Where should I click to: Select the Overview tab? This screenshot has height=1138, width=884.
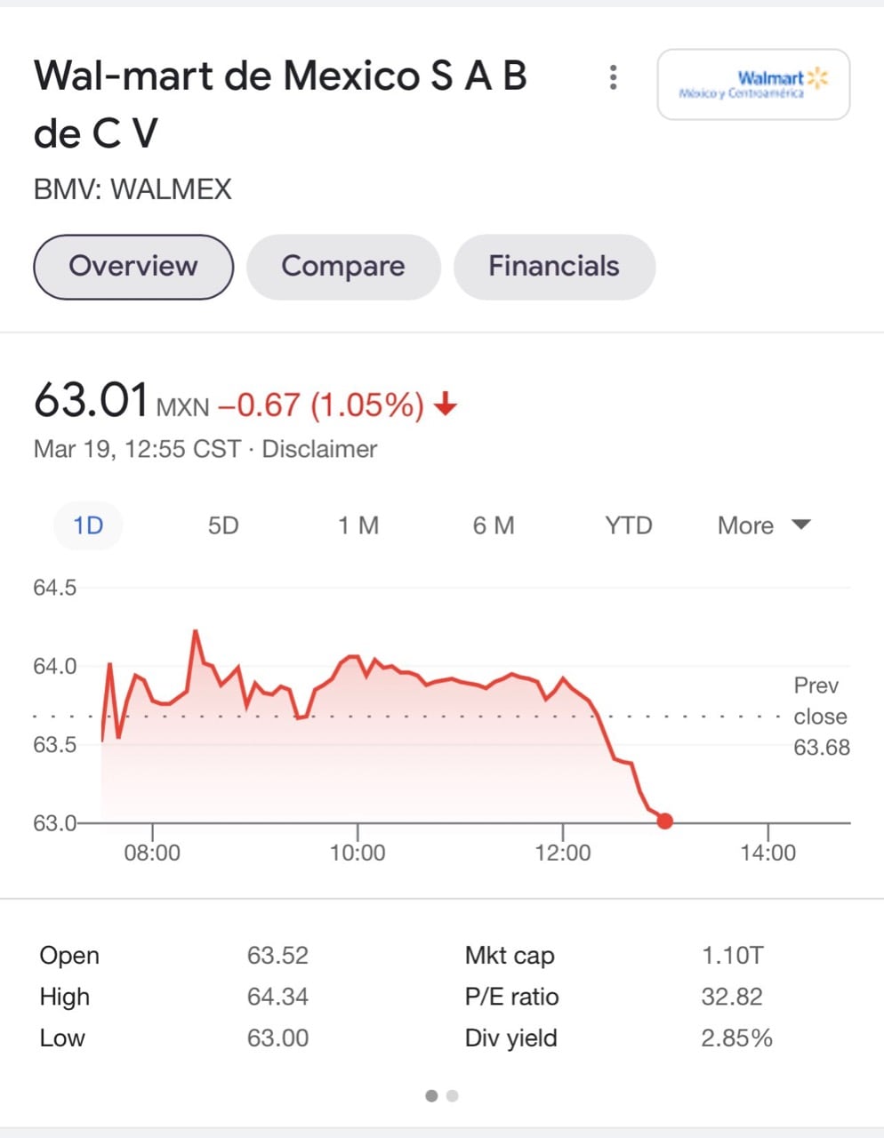133,267
